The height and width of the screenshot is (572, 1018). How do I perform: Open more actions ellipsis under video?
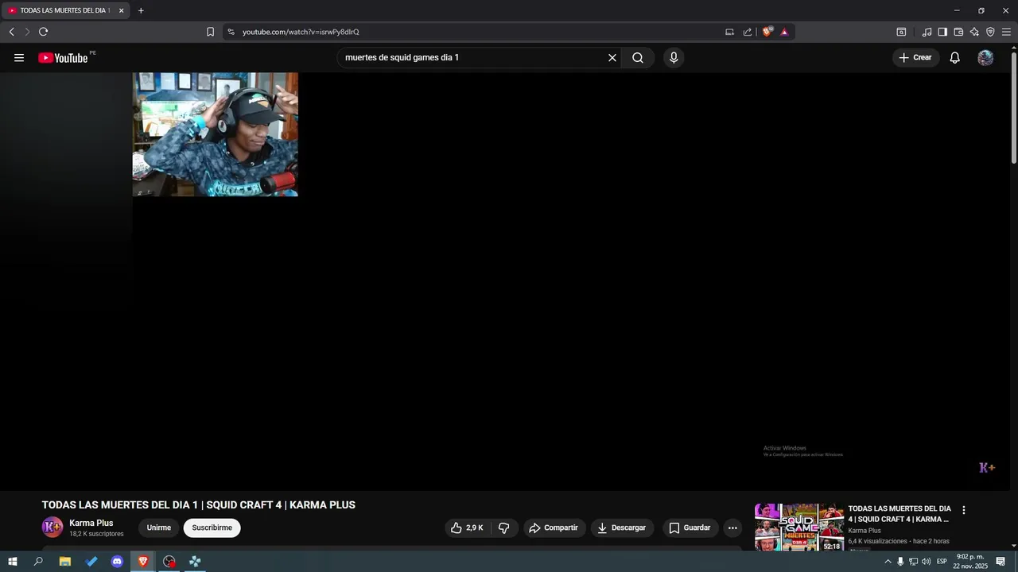click(732, 528)
